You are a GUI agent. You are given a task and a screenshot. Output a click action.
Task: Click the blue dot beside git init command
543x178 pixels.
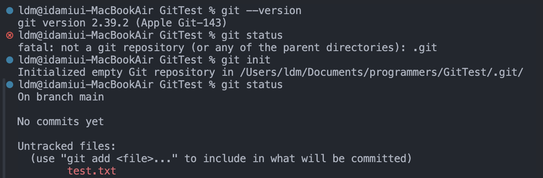tap(10, 59)
